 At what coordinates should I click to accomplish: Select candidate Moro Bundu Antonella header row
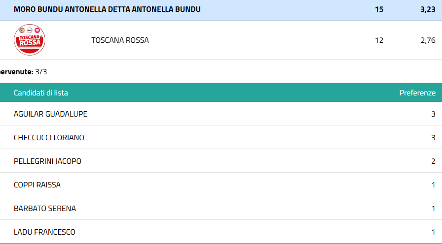(x=107, y=9)
